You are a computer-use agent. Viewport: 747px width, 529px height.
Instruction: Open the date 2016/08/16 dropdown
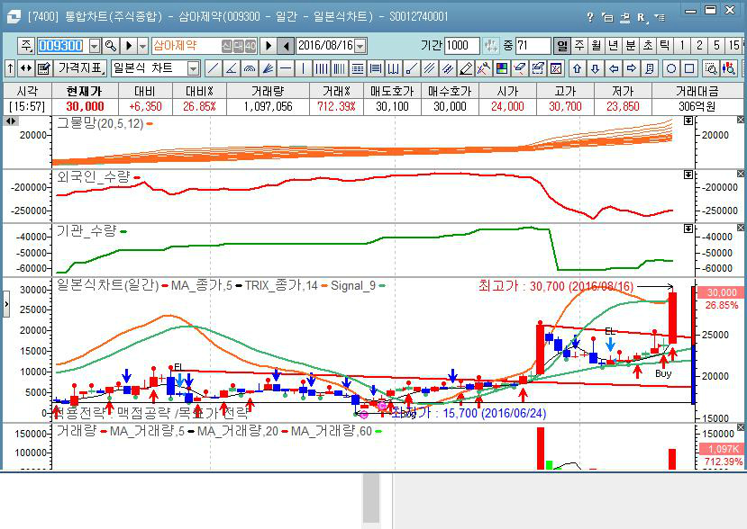tap(360, 46)
